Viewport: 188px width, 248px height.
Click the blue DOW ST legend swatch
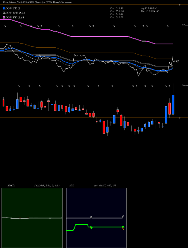tap(4, 8)
